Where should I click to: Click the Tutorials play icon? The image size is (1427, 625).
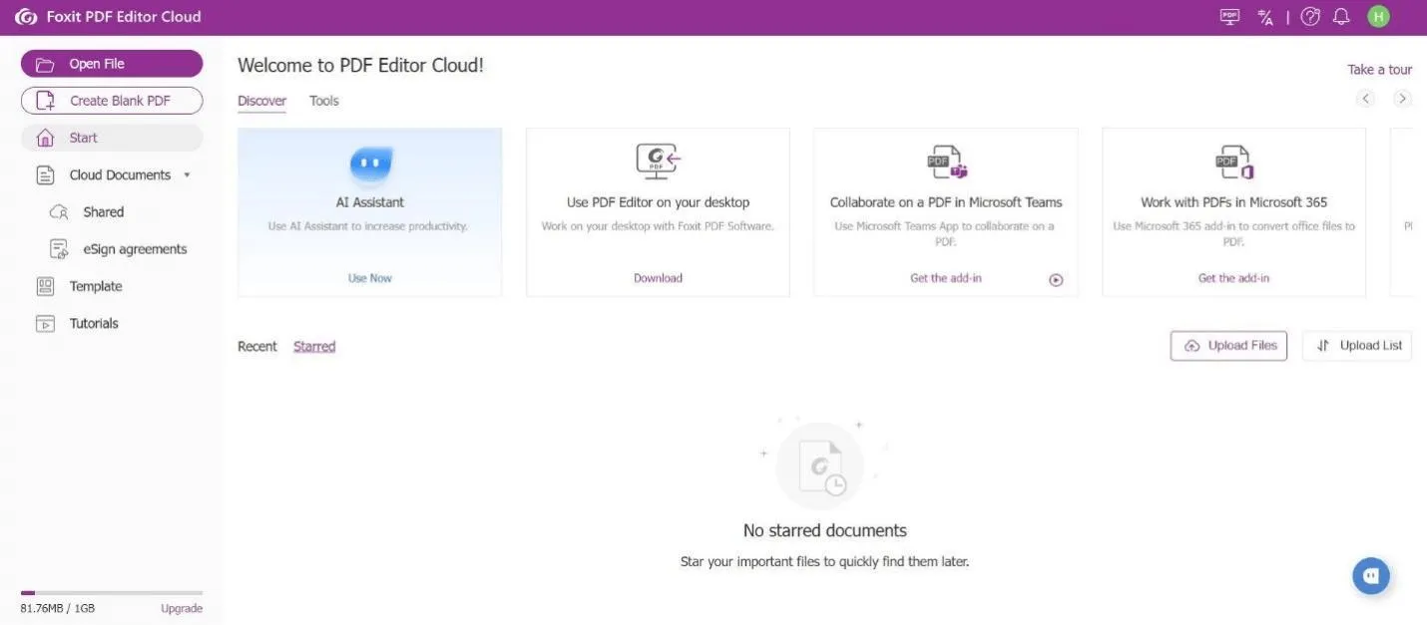(45, 323)
